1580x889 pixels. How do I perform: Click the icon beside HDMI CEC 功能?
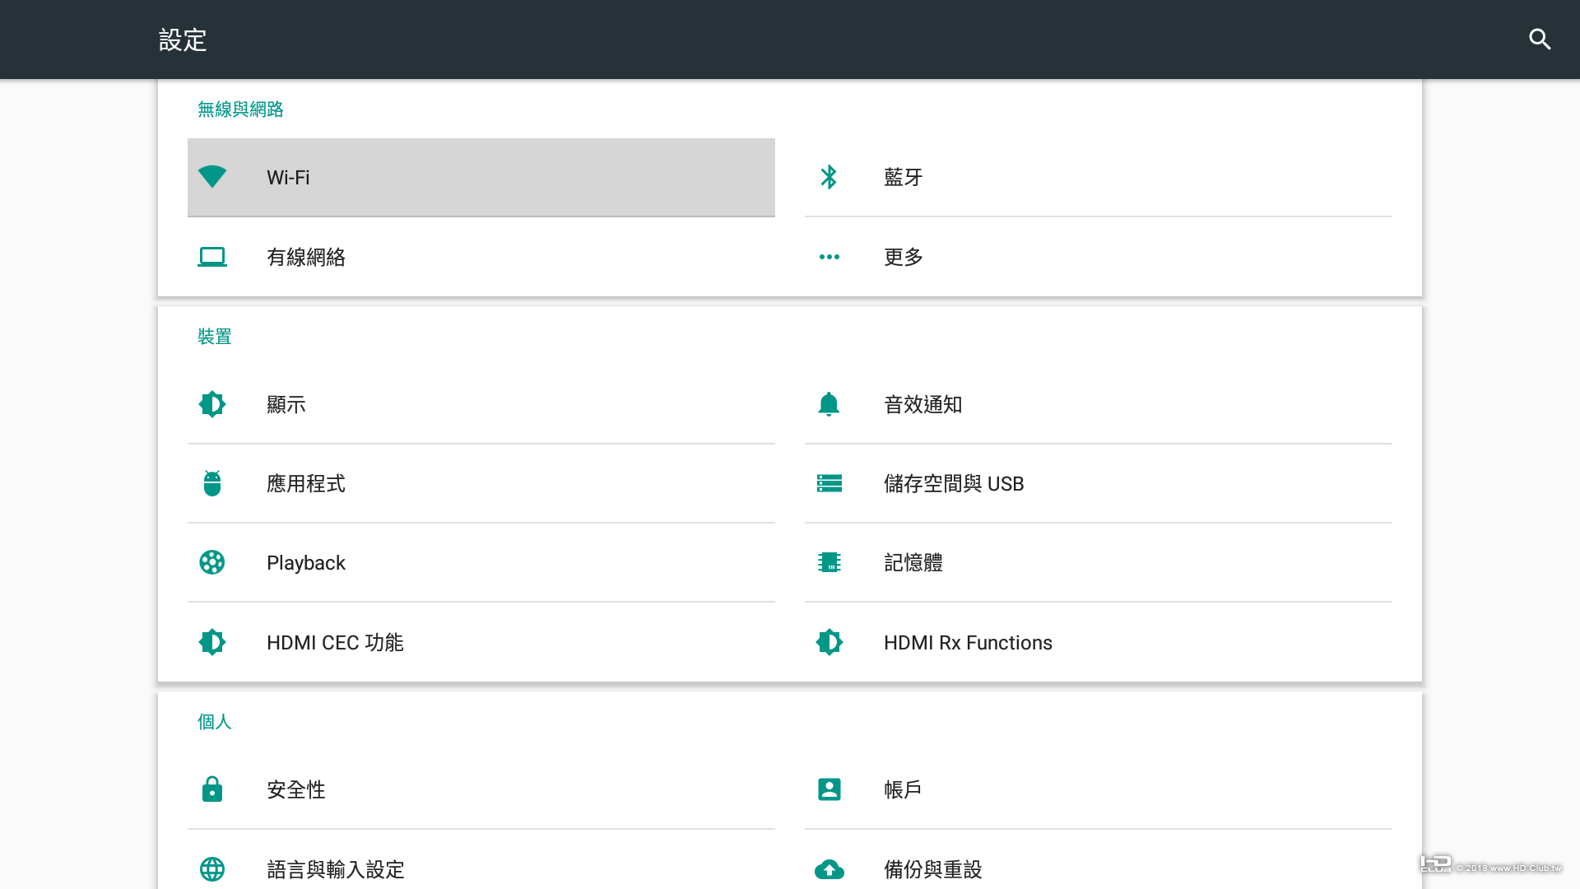(x=212, y=642)
